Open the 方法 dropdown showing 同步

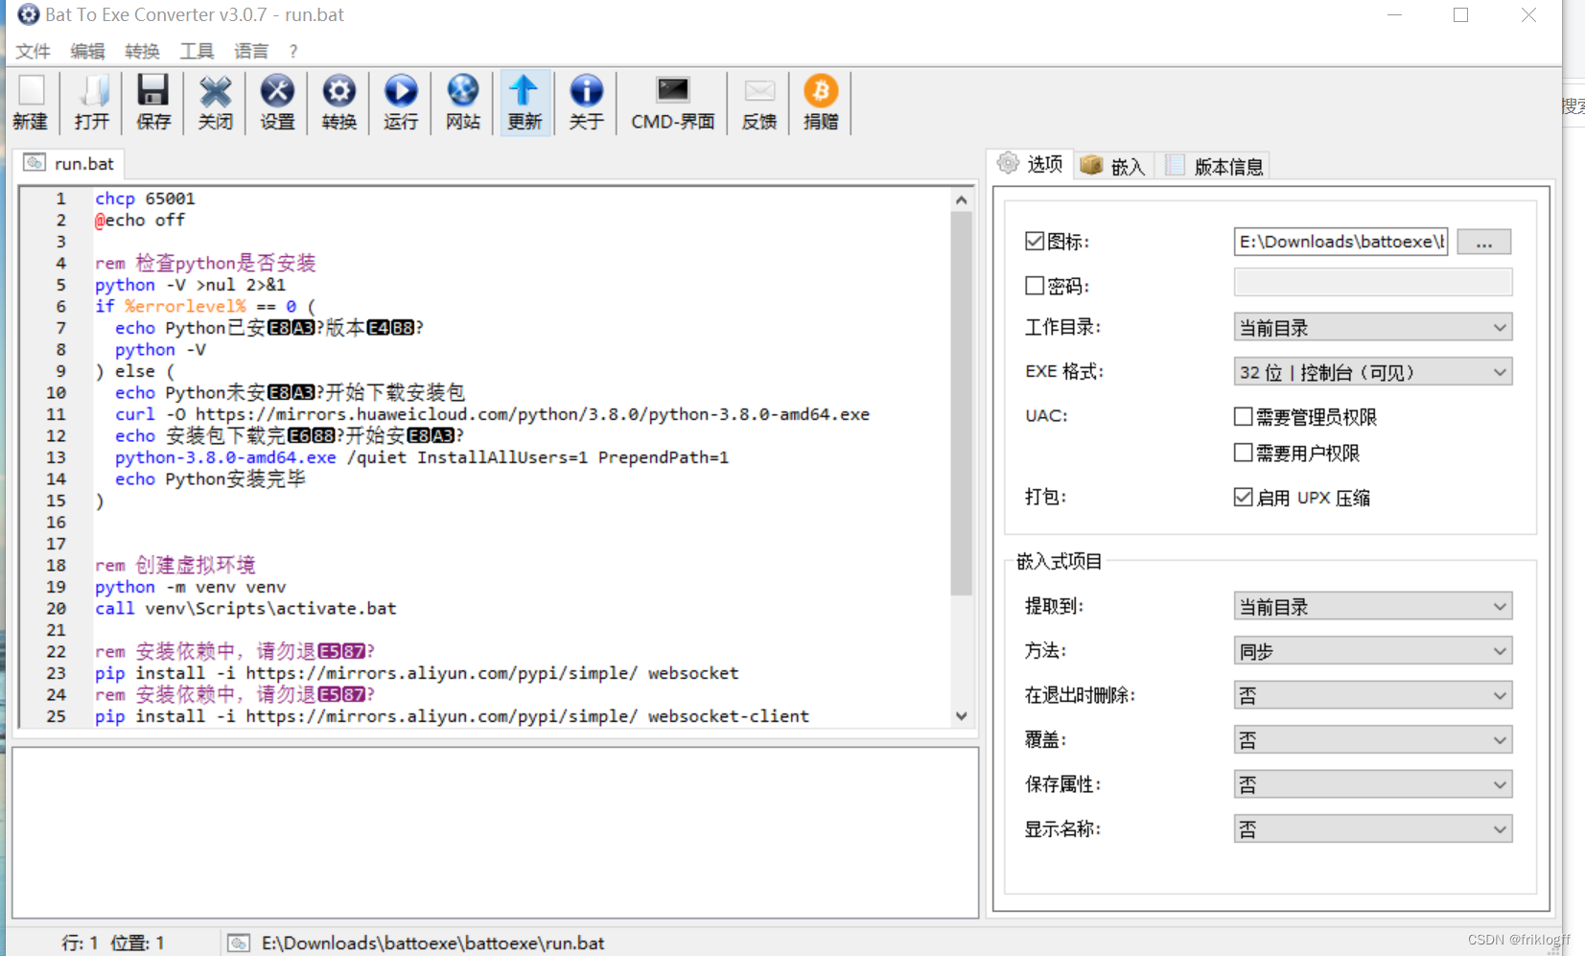[x=1497, y=650]
